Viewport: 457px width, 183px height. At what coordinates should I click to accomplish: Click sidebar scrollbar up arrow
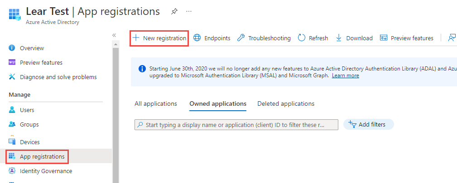(115, 44)
